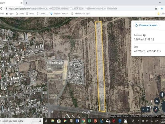Click the padlock site info icon
The width and height of the screenshot is (165, 124).
click(x=7, y=9)
